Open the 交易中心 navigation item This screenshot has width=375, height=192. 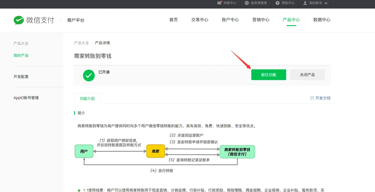(x=200, y=20)
